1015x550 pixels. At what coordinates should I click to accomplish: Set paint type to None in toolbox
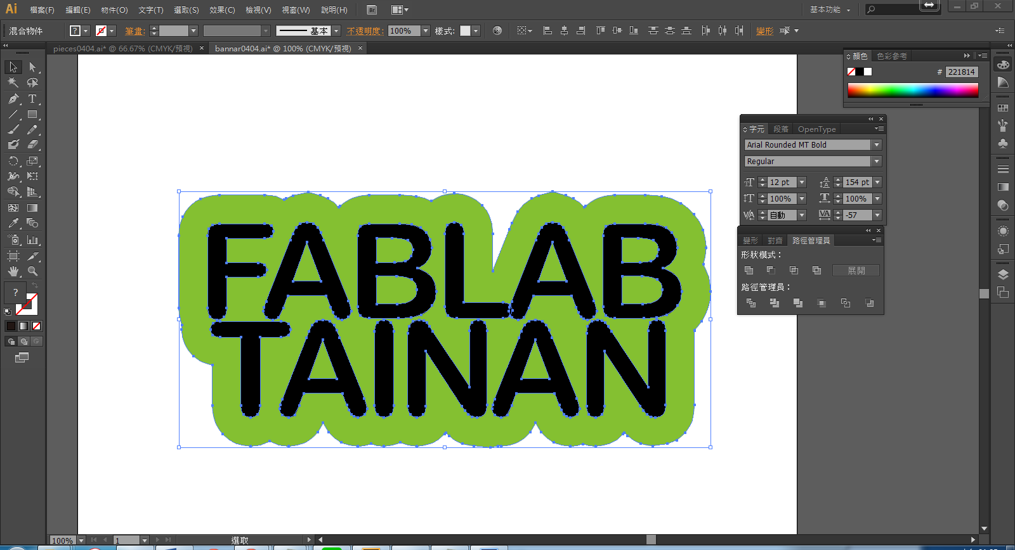[x=36, y=326]
